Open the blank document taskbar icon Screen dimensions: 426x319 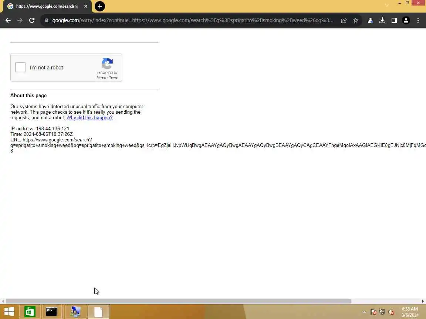pos(98,312)
